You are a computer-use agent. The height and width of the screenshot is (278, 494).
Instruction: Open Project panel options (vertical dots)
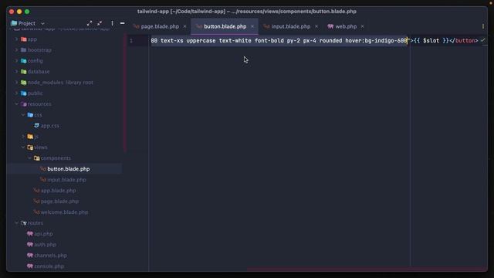[112, 23]
